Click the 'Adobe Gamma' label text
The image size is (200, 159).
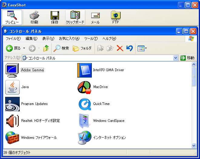32,70
